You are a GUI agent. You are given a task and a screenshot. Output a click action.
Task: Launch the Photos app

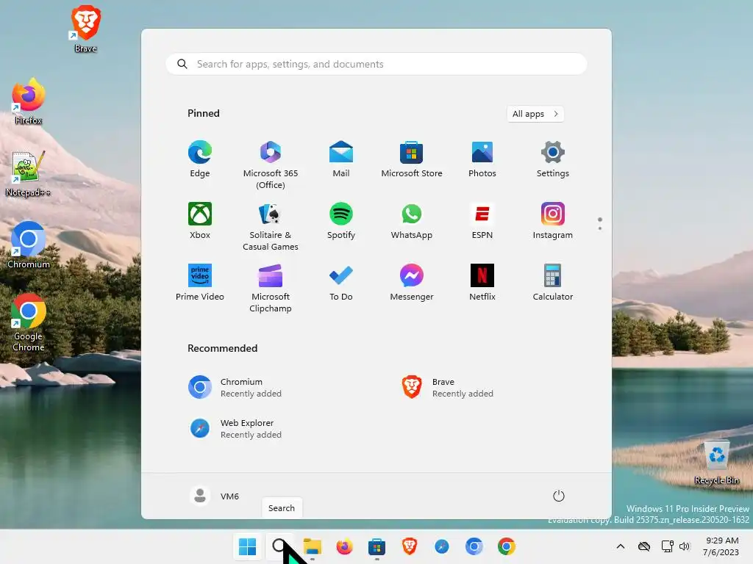(x=482, y=159)
